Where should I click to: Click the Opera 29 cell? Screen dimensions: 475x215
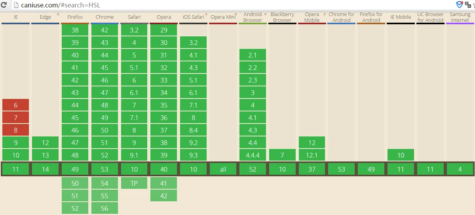[164, 30]
